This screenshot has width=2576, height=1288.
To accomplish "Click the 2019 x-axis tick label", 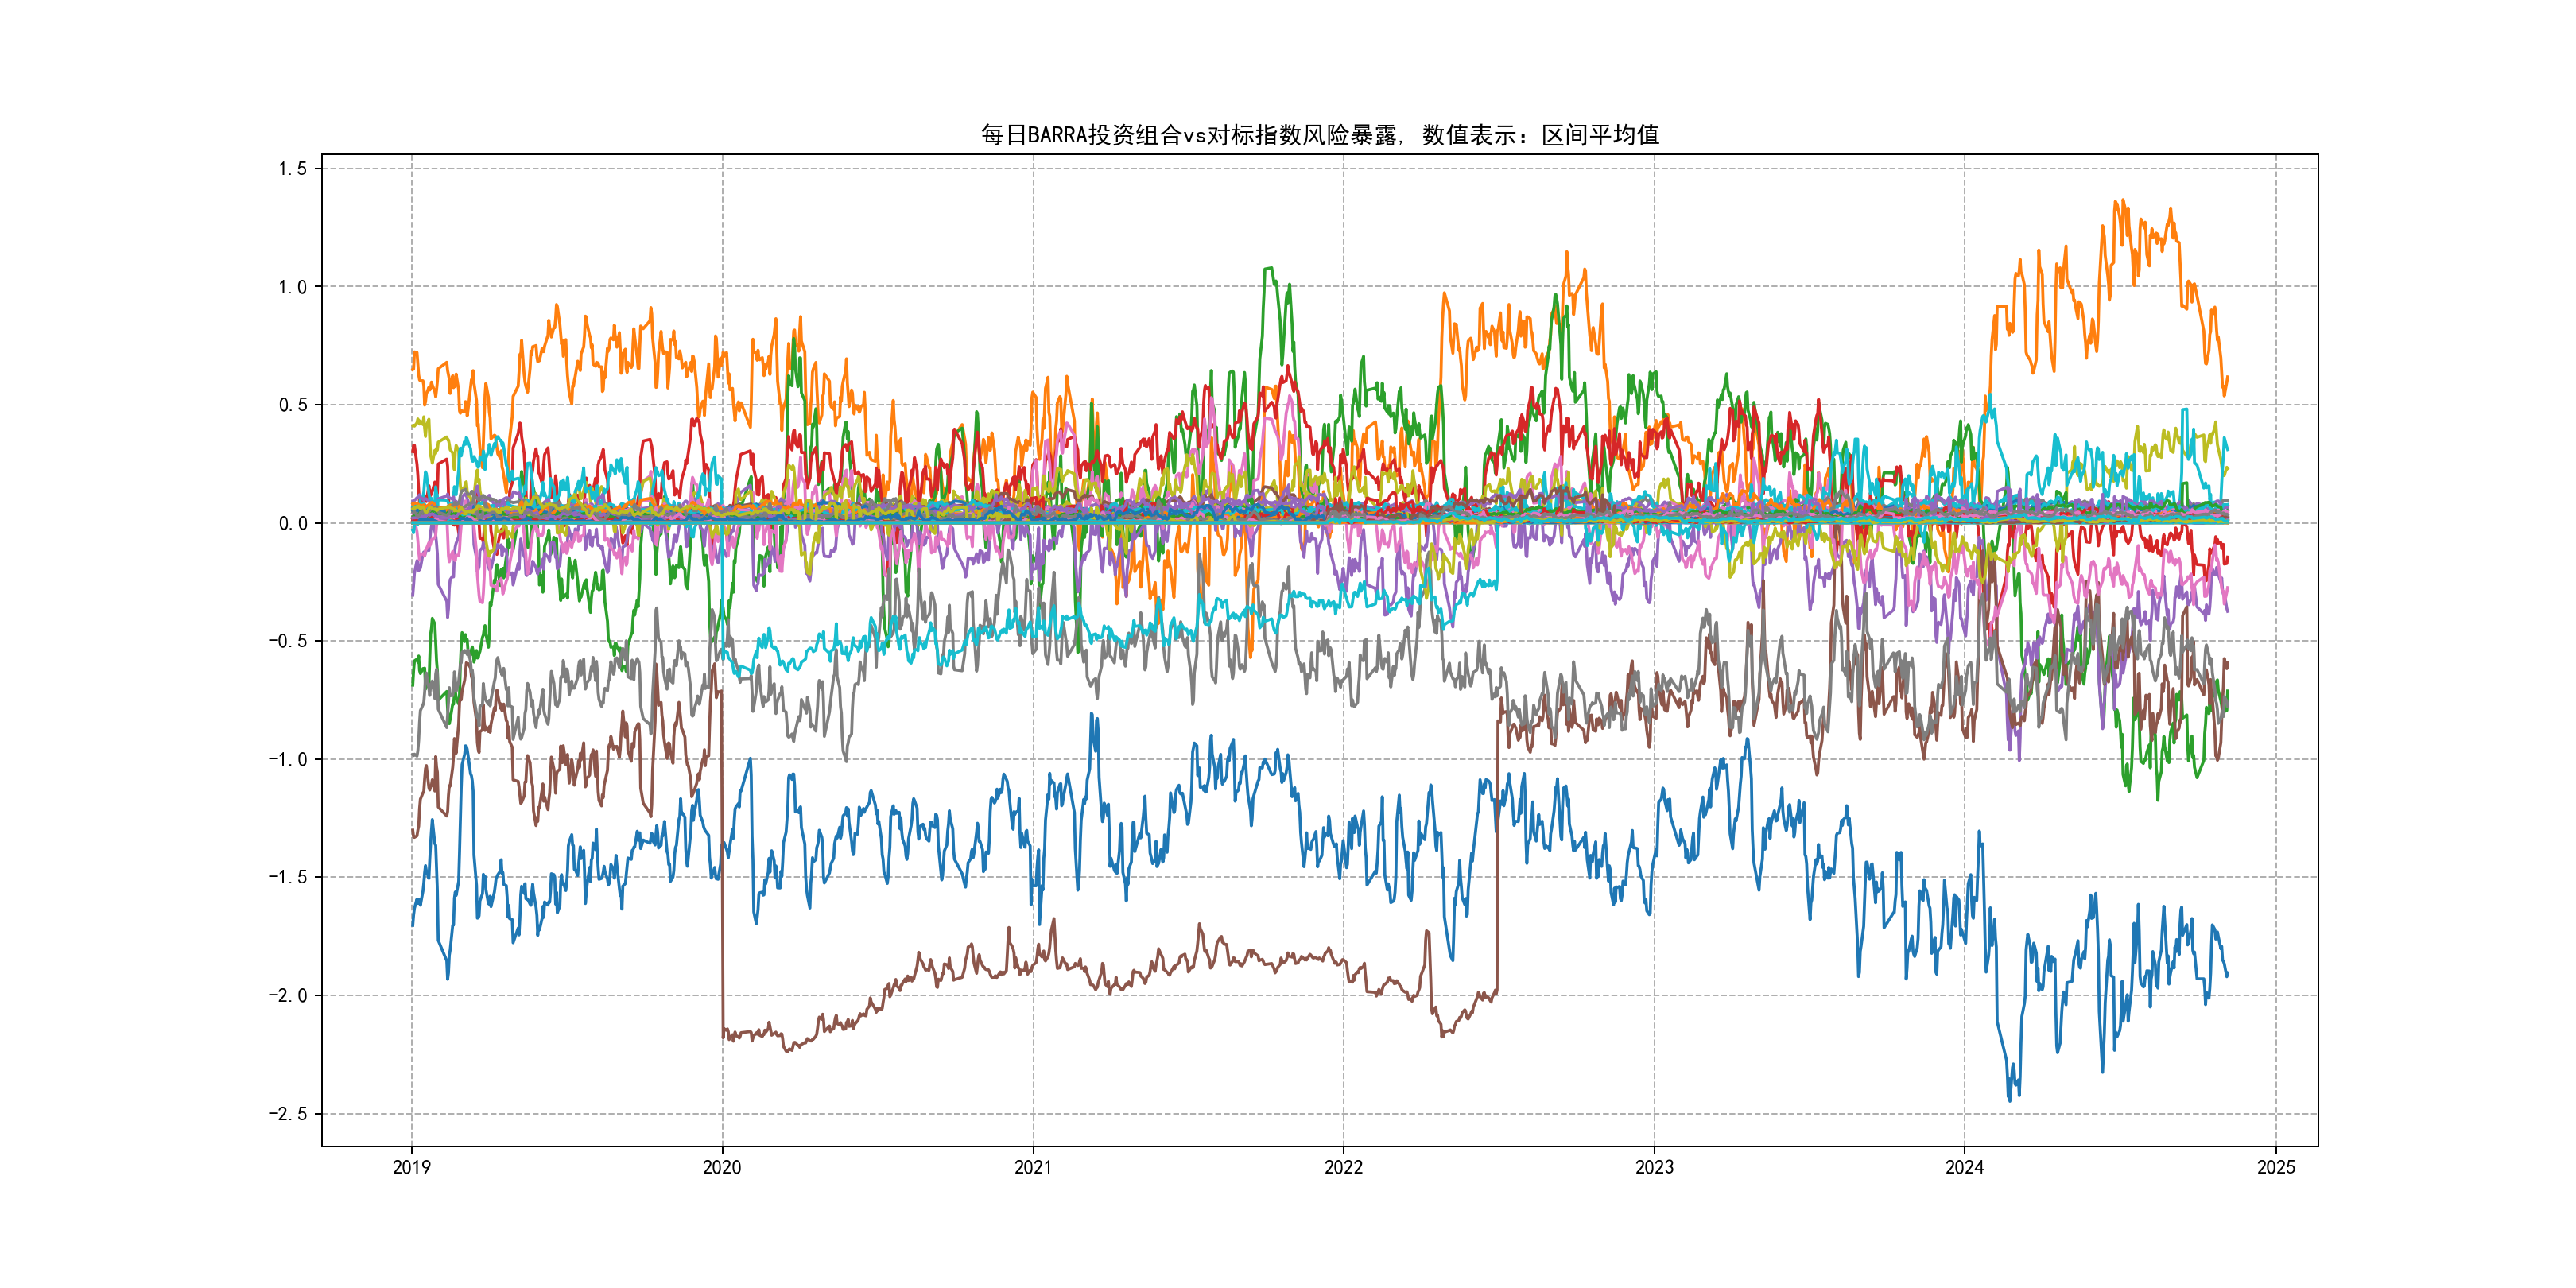I will click(x=411, y=1167).
